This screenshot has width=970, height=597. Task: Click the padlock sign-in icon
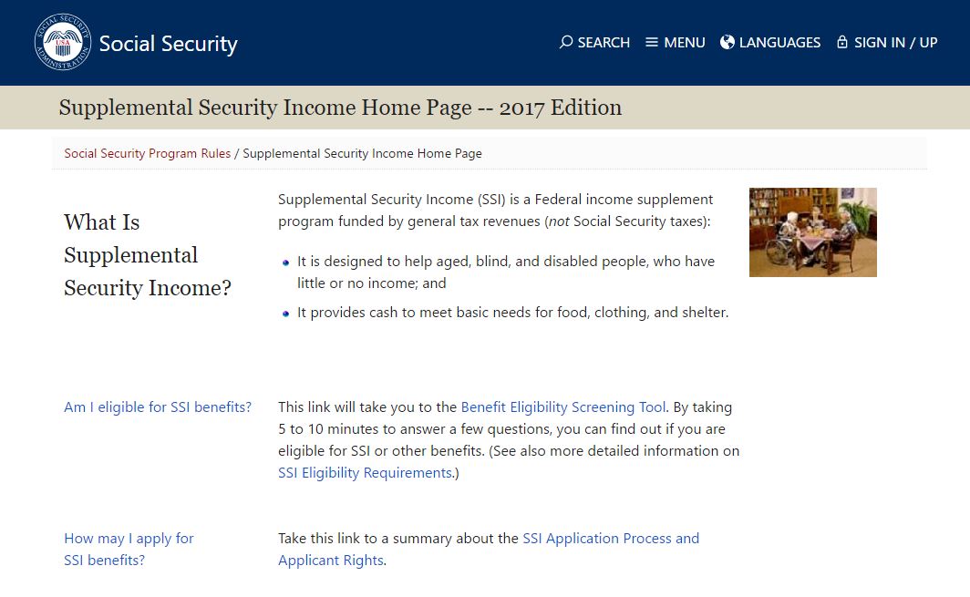842,42
